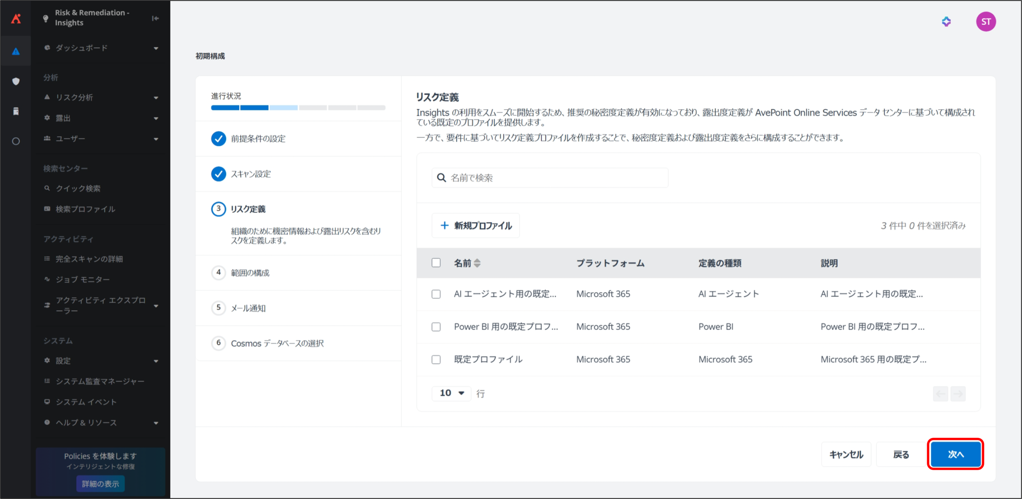Open クイック検索 in the sidebar

(78, 188)
